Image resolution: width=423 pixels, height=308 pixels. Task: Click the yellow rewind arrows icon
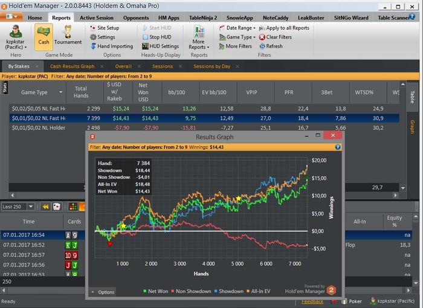point(46,207)
